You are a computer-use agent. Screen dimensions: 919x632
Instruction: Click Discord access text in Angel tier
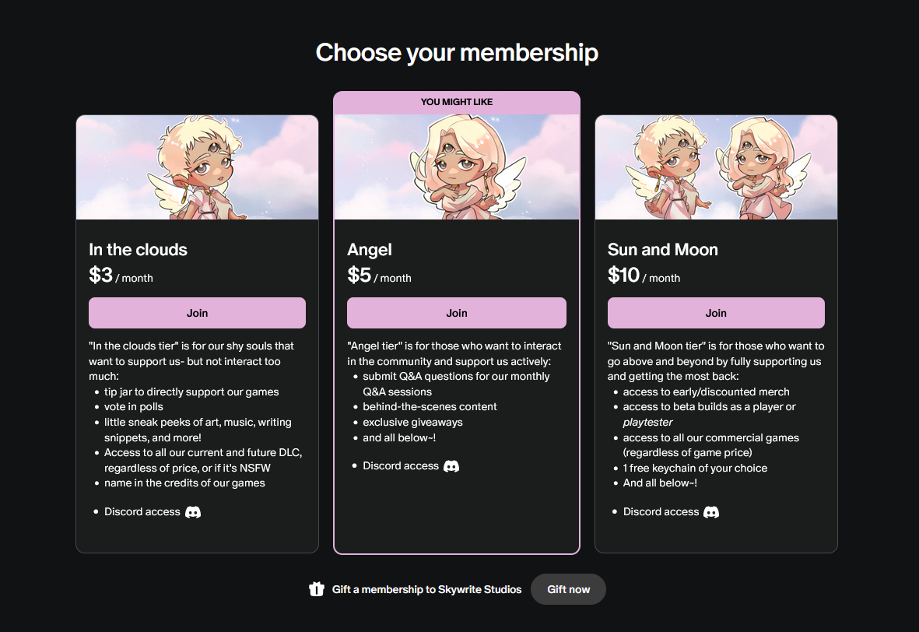pos(401,466)
